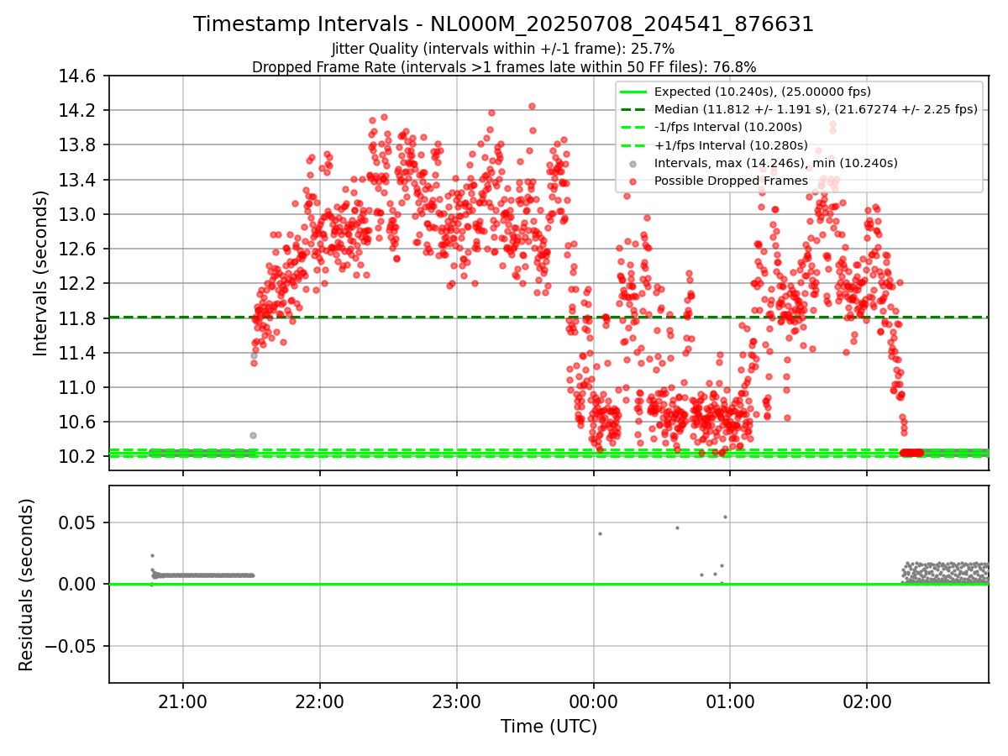Screen dimensions: 1008x756
Task: Click the 14.6 tick label on intervals axis
Action: tap(79, 76)
